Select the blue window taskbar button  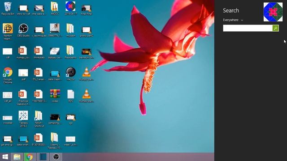pos(43,157)
